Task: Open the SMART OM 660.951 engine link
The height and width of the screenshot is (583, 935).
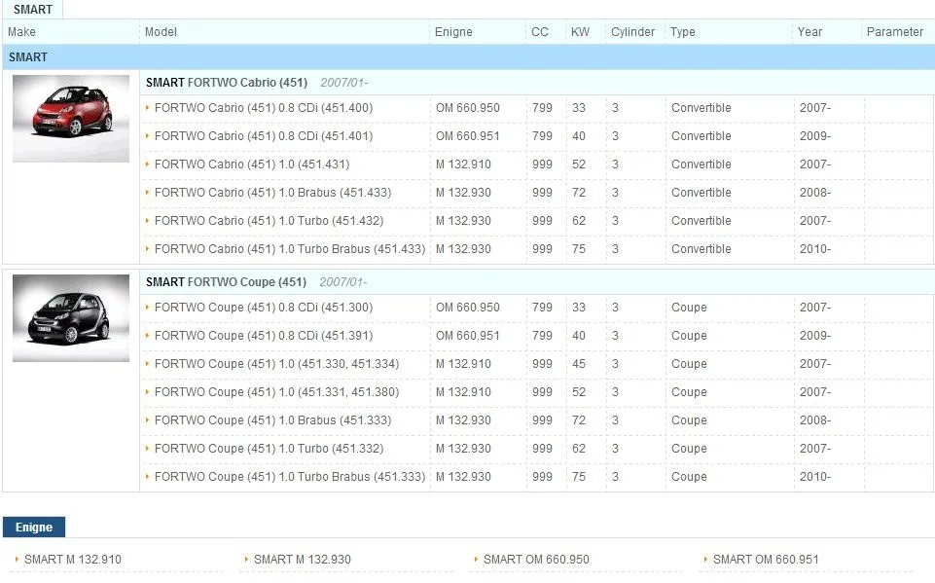Action: tap(766, 559)
